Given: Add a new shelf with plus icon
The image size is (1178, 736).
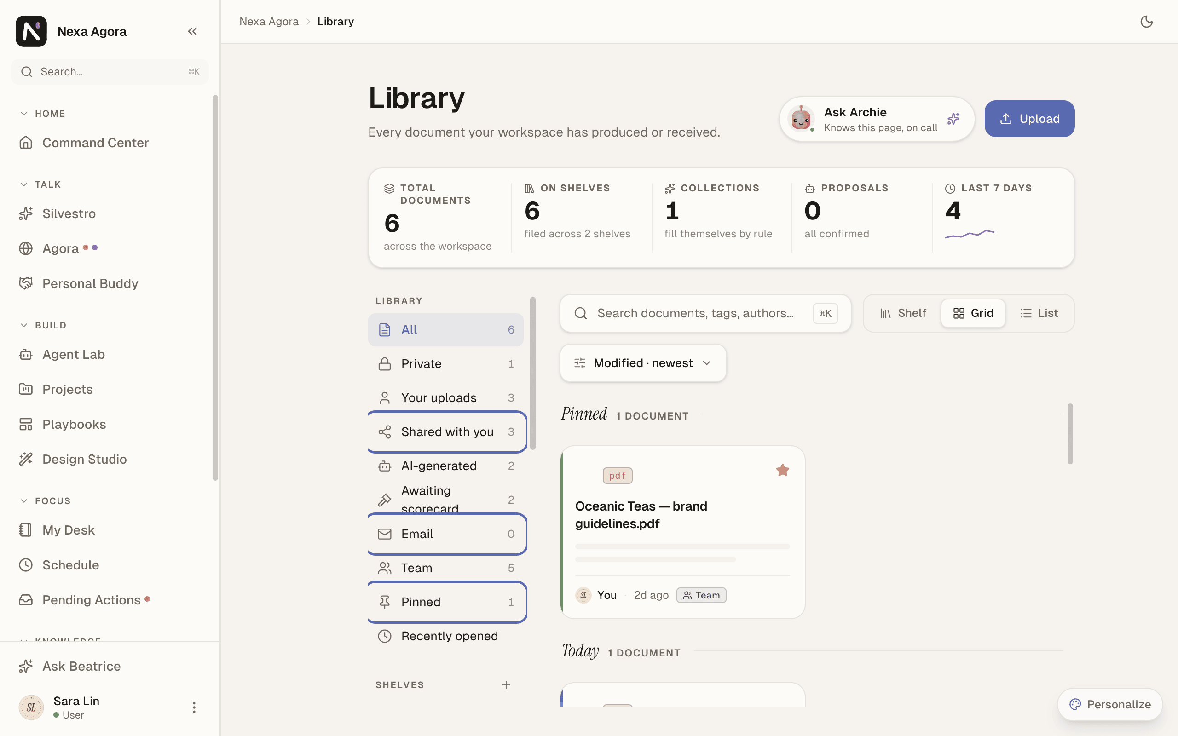Looking at the screenshot, I should coord(506,685).
